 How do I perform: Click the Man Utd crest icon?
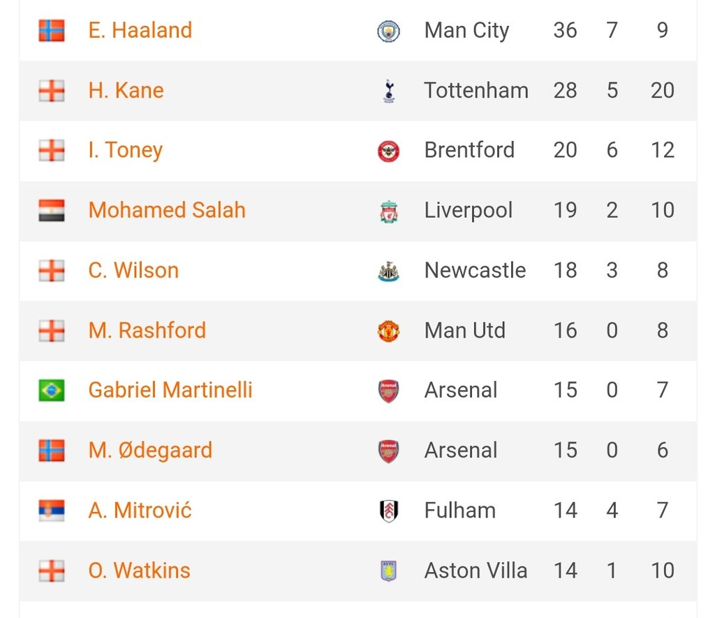point(388,331)
